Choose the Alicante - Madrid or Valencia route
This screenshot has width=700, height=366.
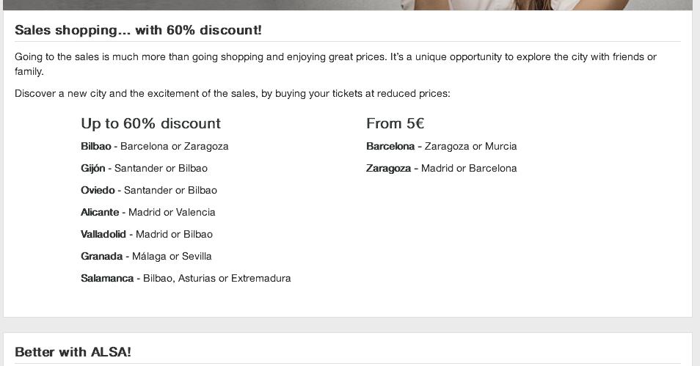147,212
